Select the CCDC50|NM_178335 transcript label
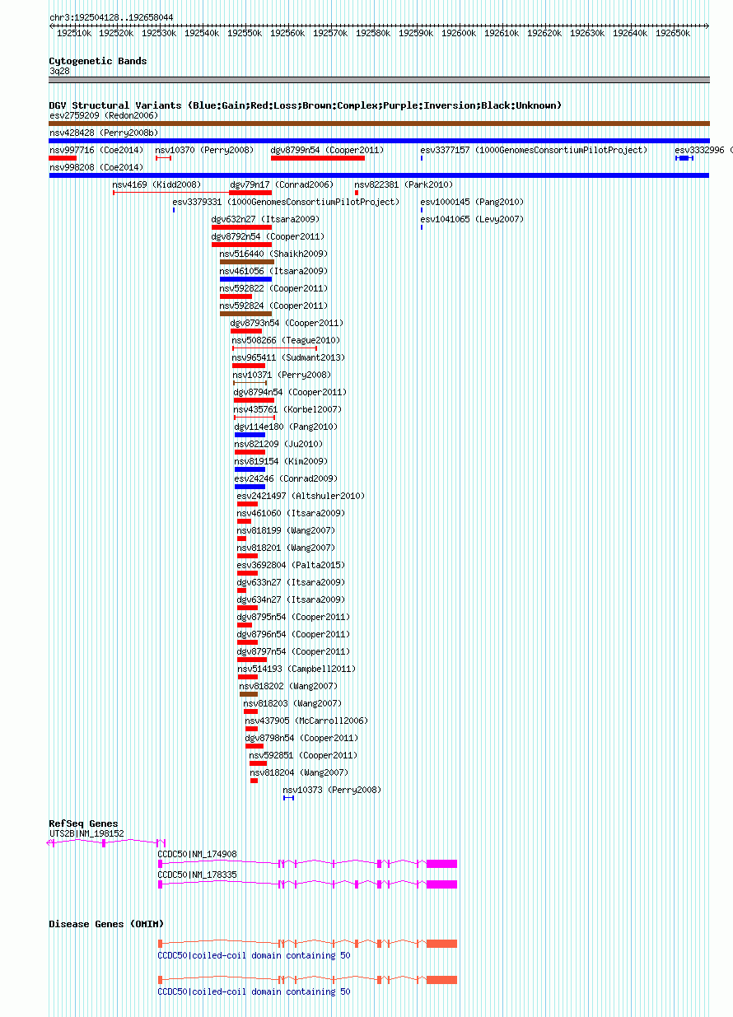Viewport: 733px width, 1017px height. pyautogui.click(x=198, y=875)
